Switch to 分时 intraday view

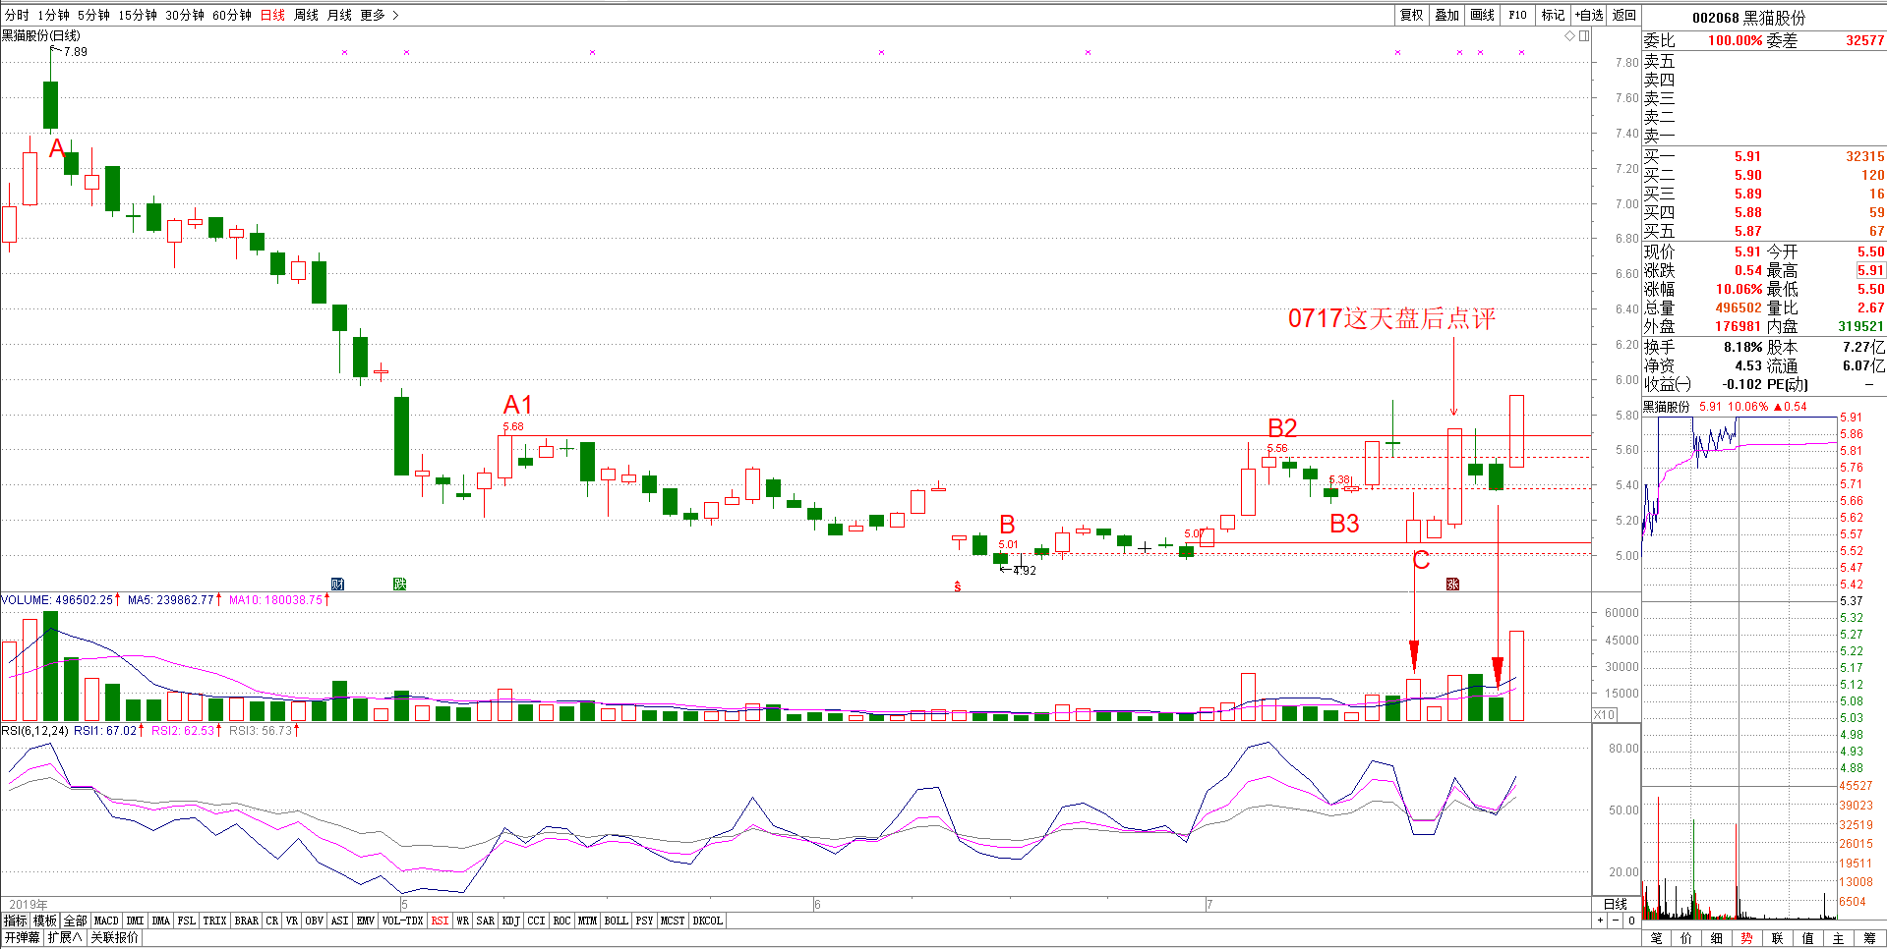pyautogui.click(x=17, y=15)
